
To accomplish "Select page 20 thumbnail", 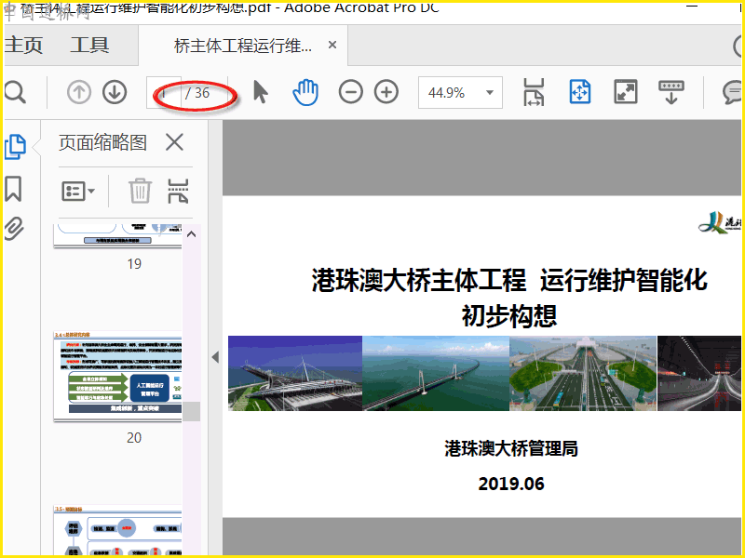I will pyautogui.click(x=118, y=377).
